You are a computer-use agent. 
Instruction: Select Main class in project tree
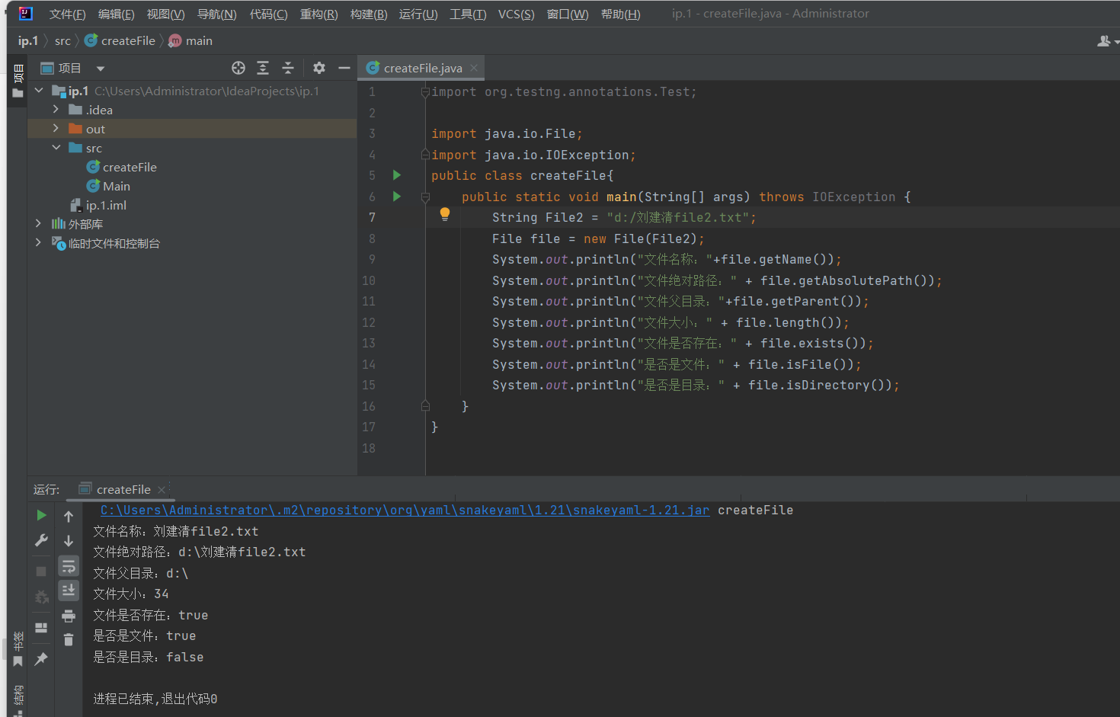[x=116, y=187]
